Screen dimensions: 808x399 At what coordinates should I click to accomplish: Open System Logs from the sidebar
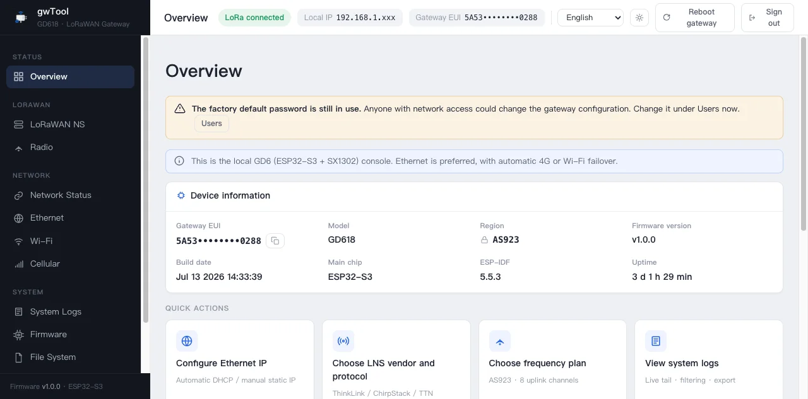70,312
